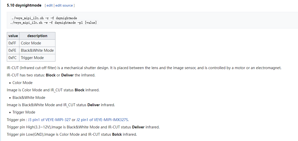This screenshot has width=298, height=141.
Task: Click the "Color Mode" table description cell
Action: click(31, 43)
